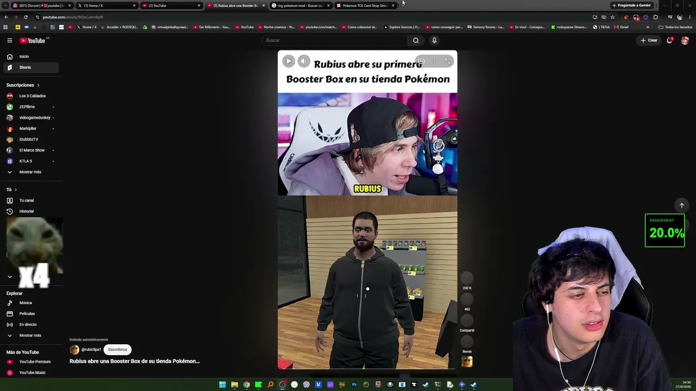Open the YouTube guide hamburger menu
Screen dimensions: 696x391
coord(9,40)
